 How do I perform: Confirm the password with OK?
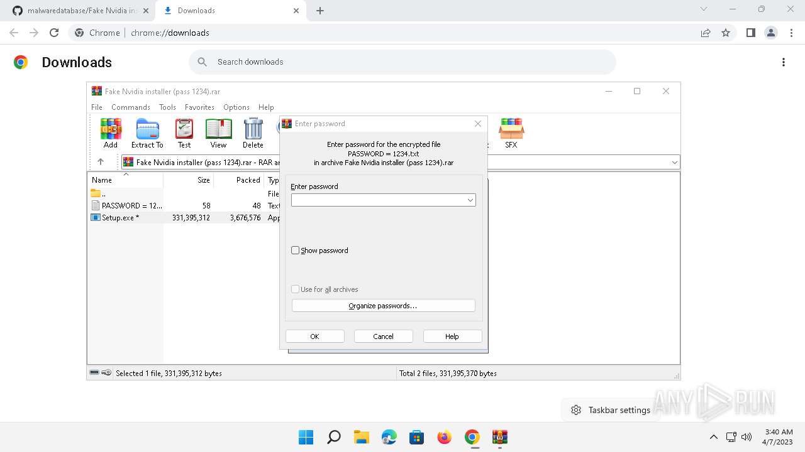point(314,336)
